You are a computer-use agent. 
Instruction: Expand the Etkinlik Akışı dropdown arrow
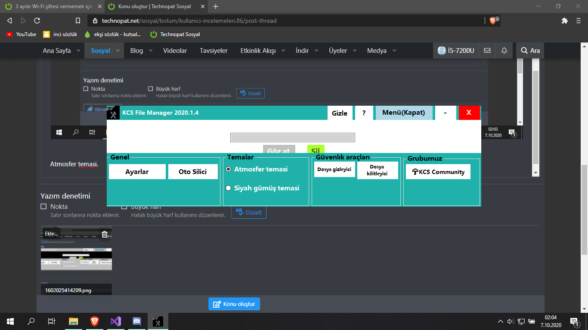point(283,51)
